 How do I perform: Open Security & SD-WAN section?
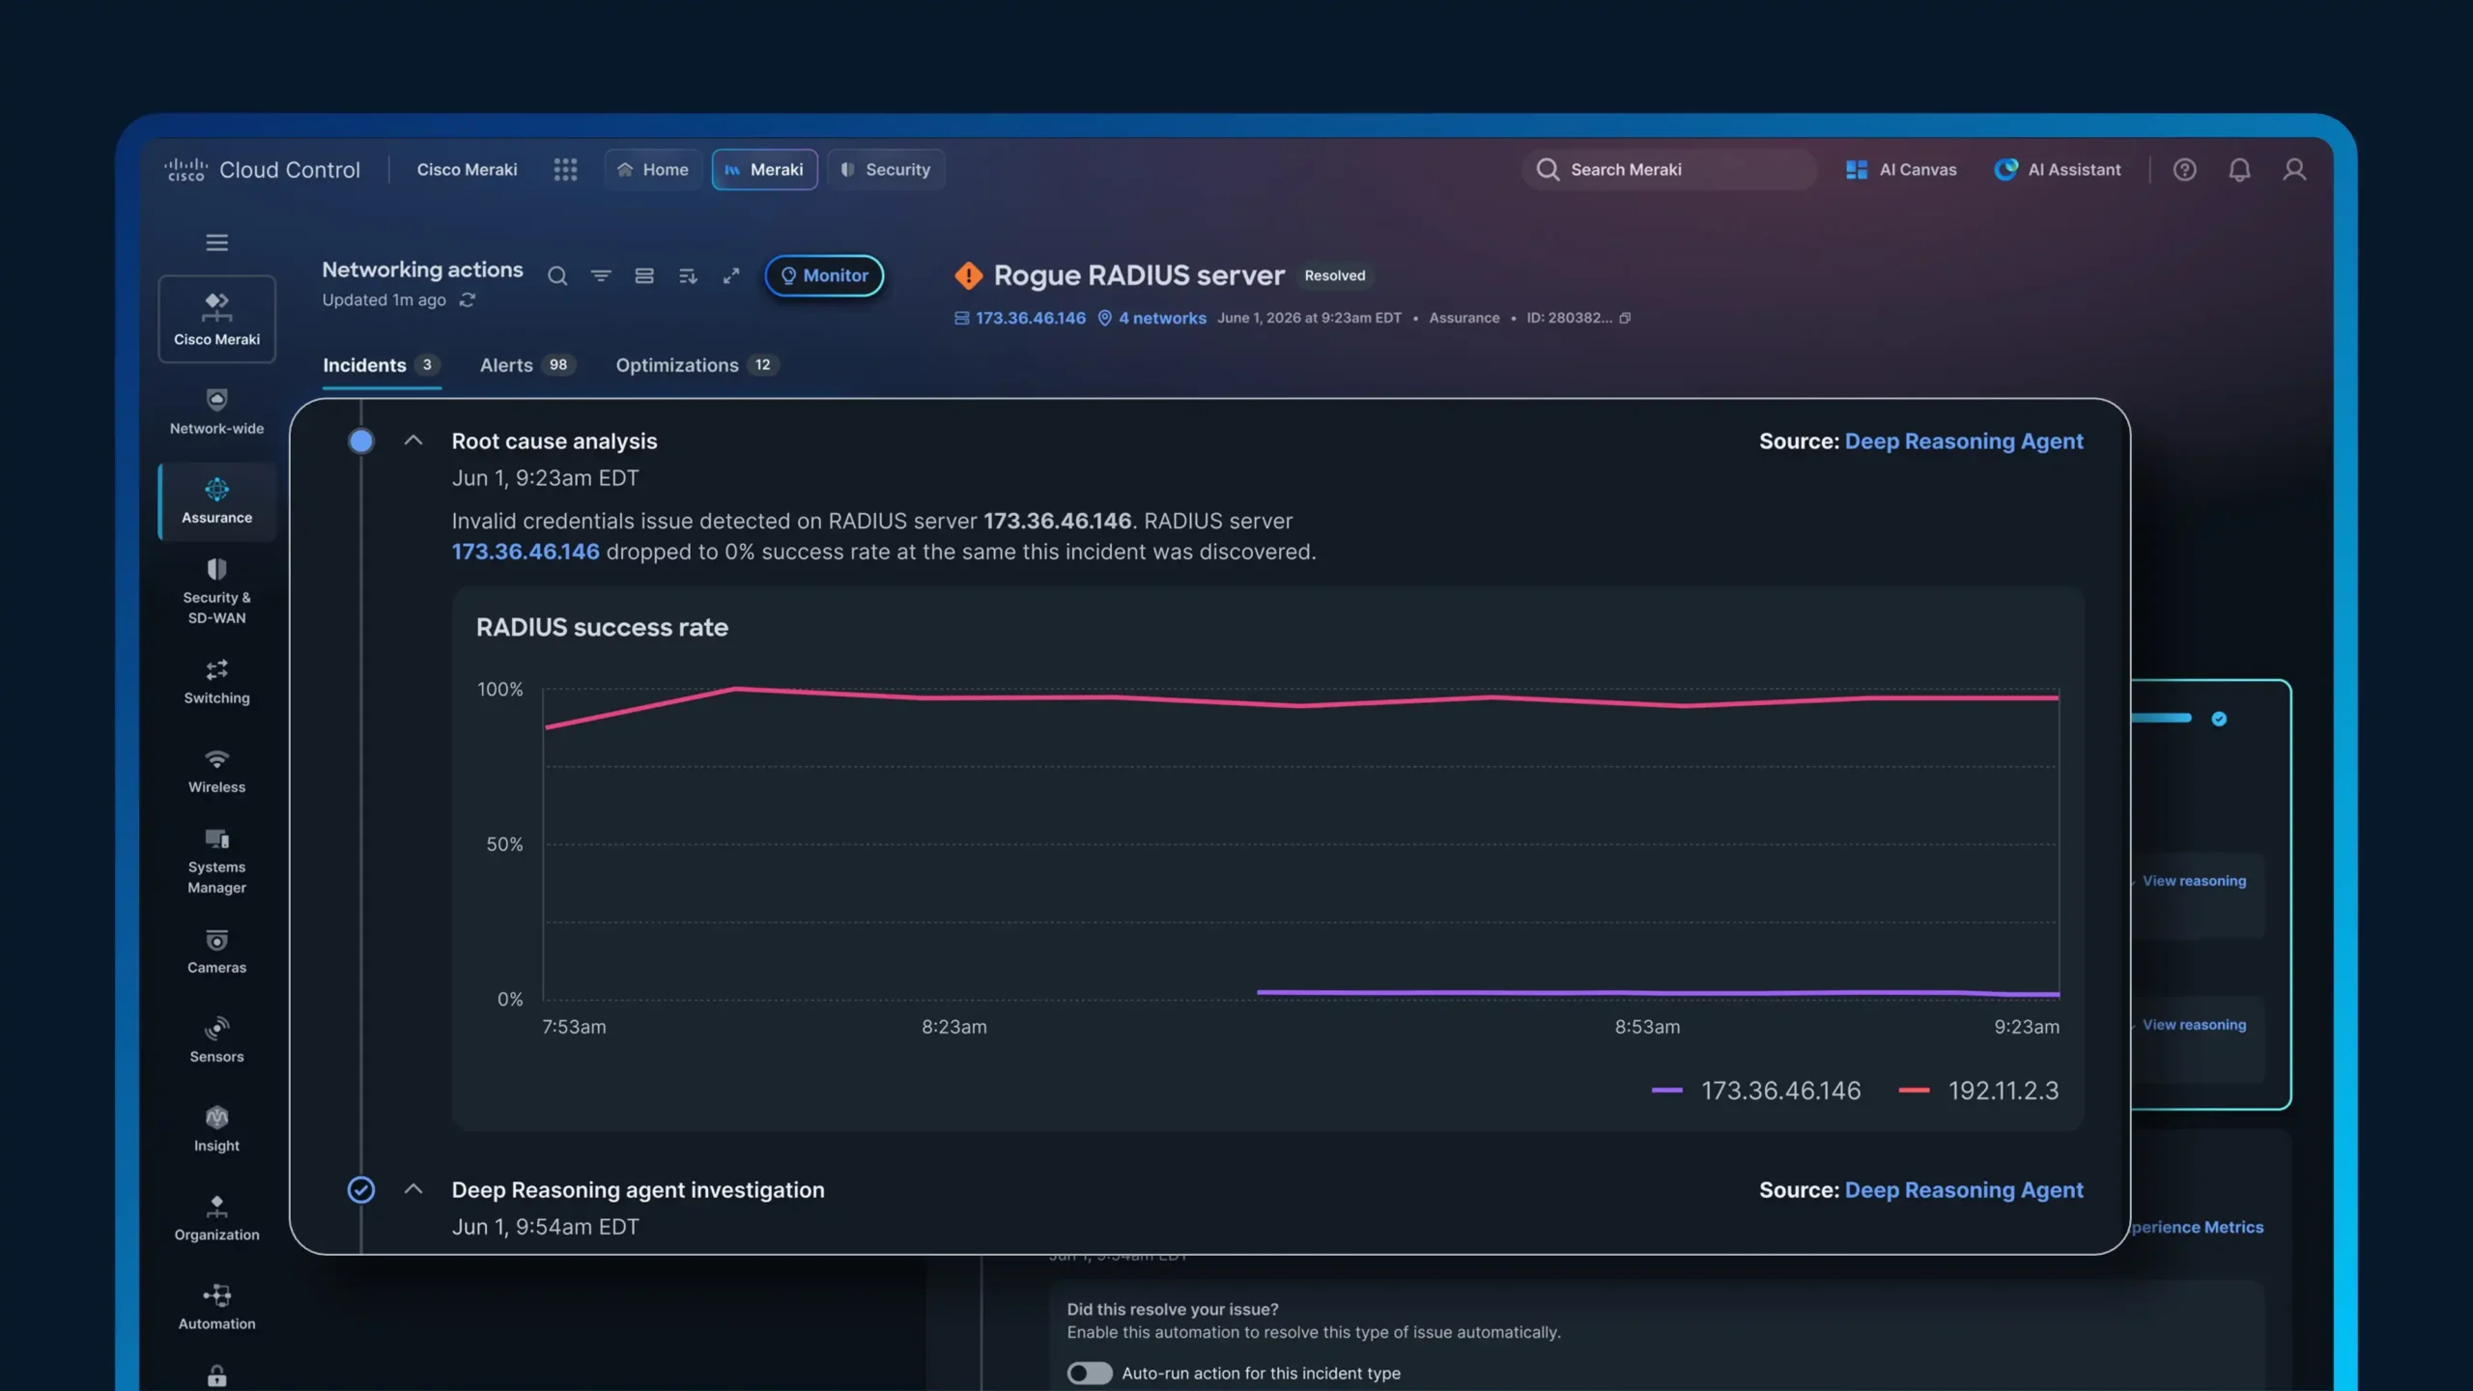point(216,591)
